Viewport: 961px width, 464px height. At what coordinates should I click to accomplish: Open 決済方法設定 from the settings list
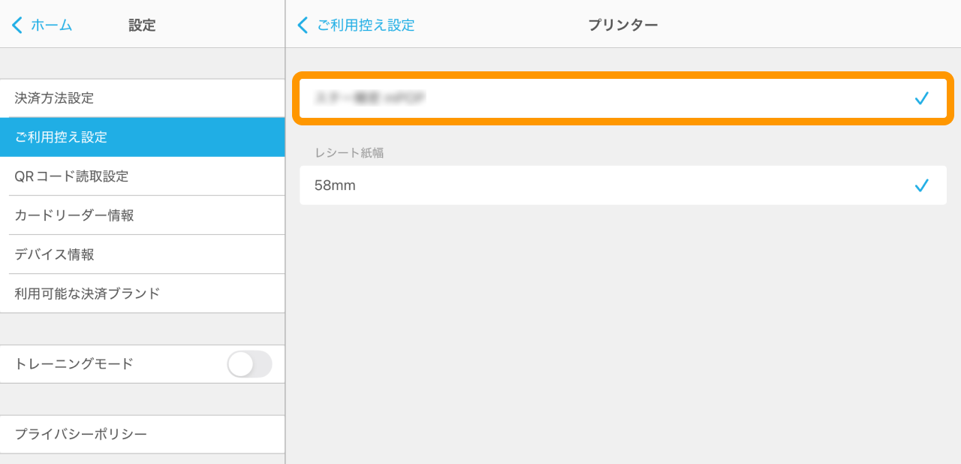[x=143, y=98]
